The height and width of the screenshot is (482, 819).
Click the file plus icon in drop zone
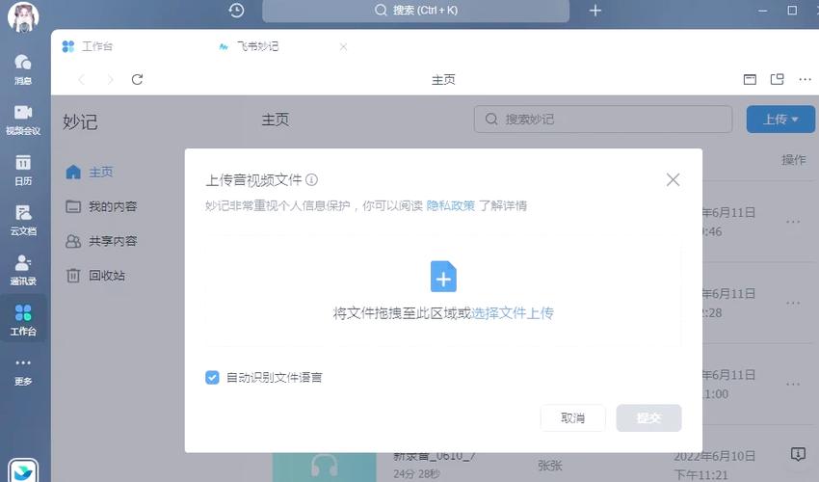[443, 277]
